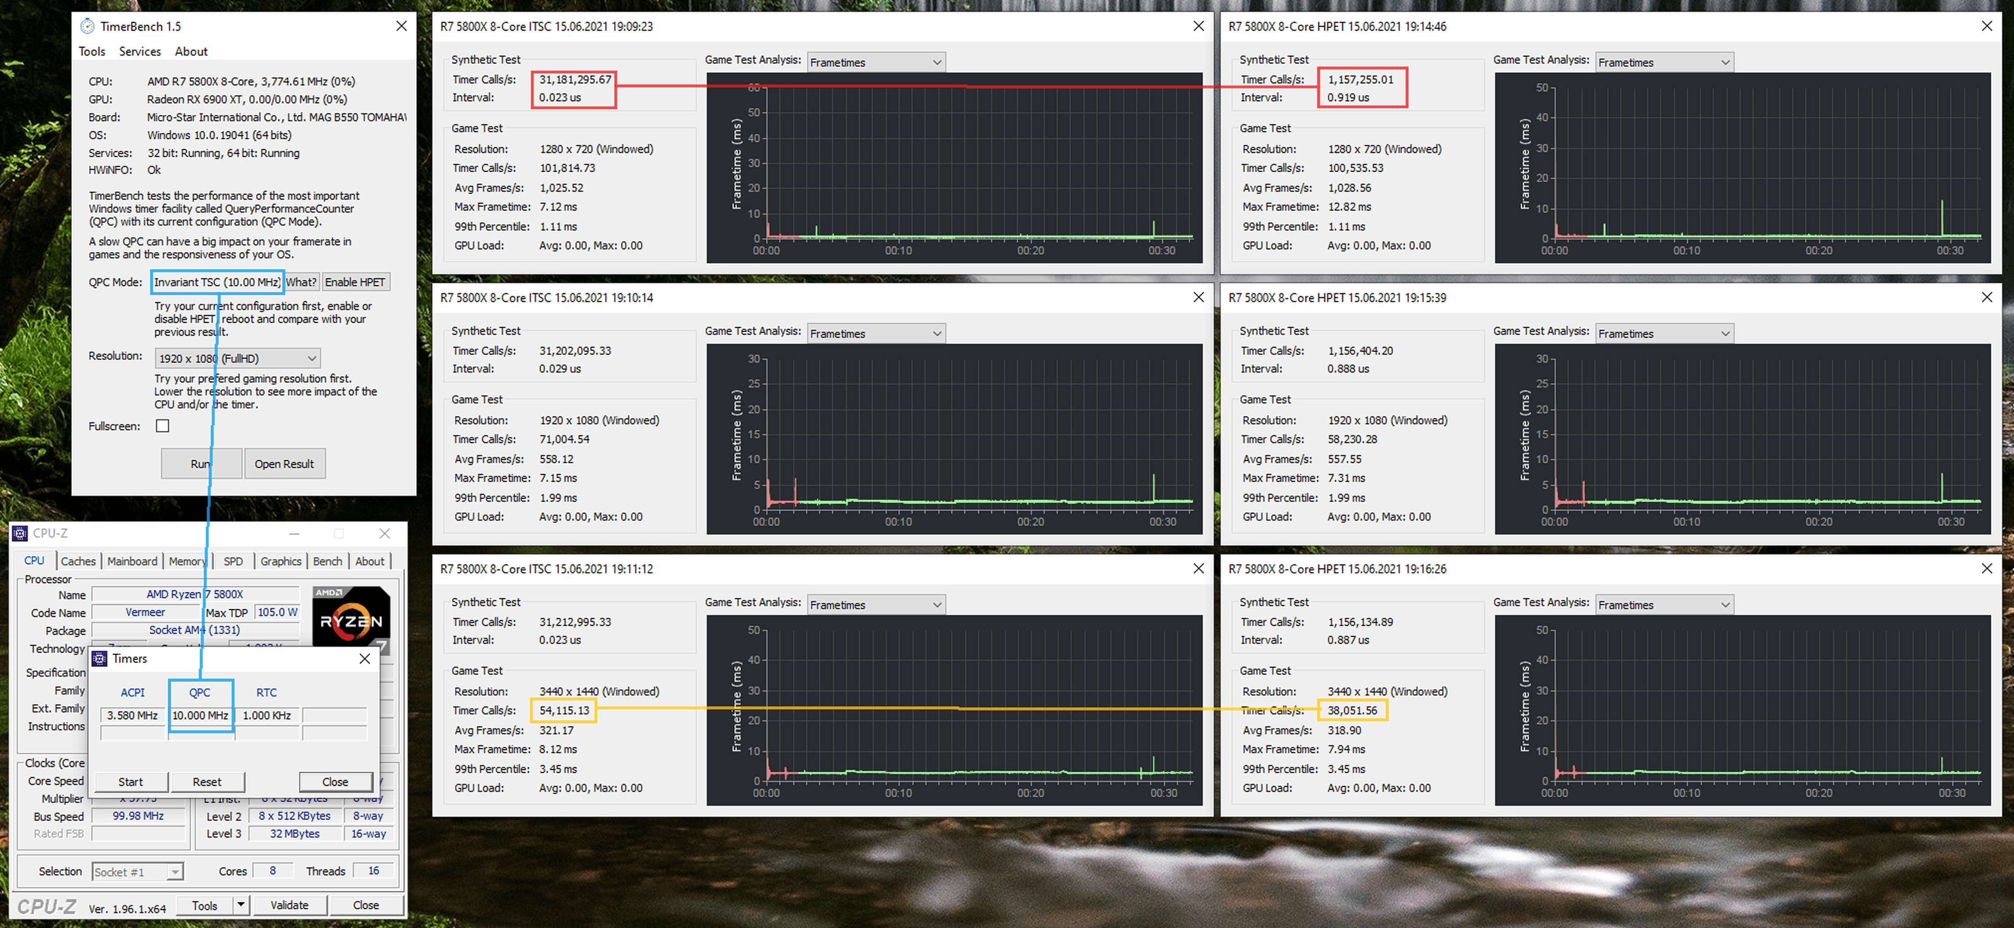
Task: Switch to the Caches tab in CPU-Z
Action: [78, 561]
